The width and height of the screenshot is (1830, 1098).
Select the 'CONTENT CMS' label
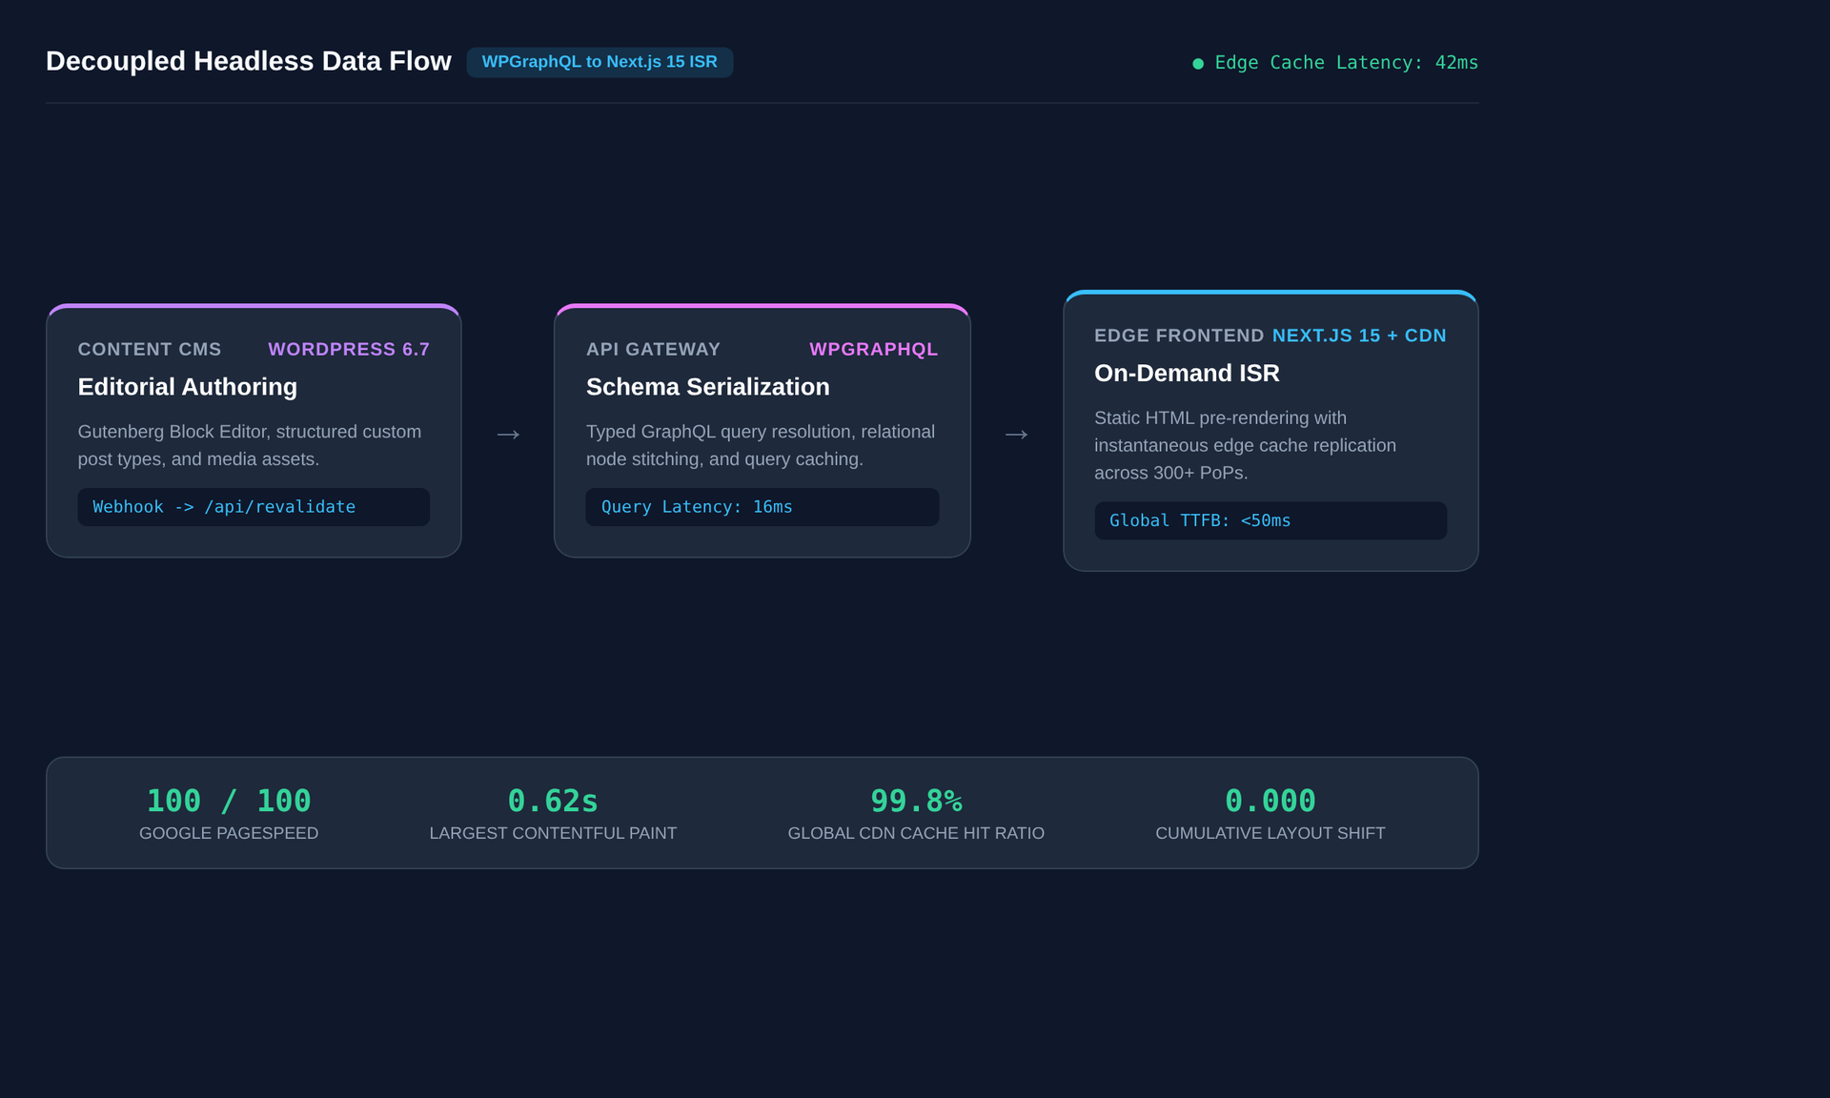pos(150,350)
